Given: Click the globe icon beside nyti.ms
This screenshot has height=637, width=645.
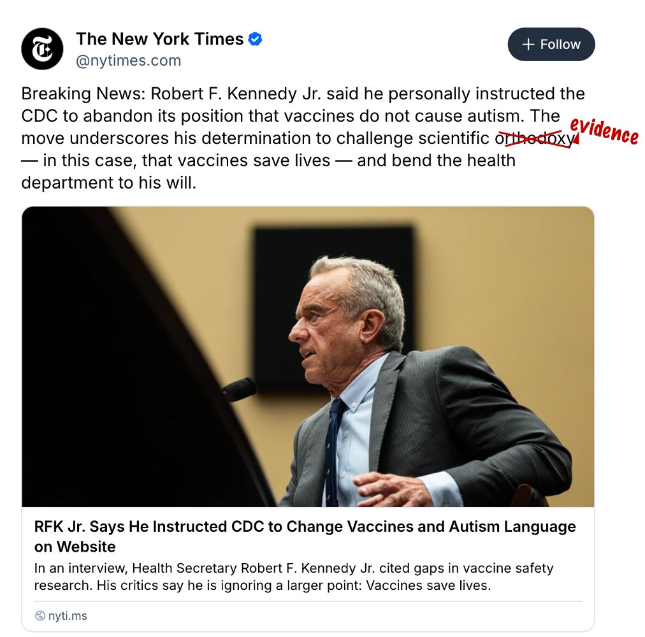Looking at the screenshot, I should (x=40, y=615).
